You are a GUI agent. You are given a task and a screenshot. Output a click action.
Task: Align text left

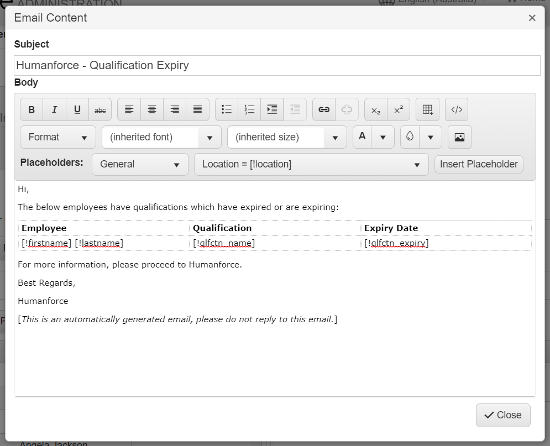tap(129, 110)
